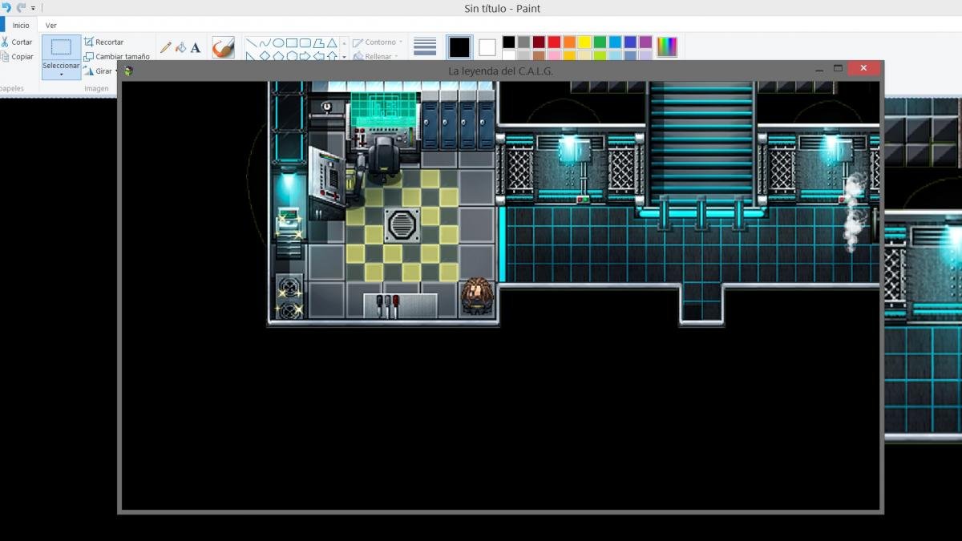Click the brown-haired character sprite in game

click(477, 297)
